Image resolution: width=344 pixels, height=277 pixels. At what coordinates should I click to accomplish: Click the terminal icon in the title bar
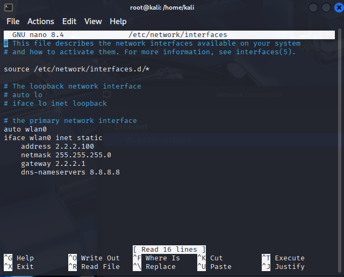[x=8, y=7]
